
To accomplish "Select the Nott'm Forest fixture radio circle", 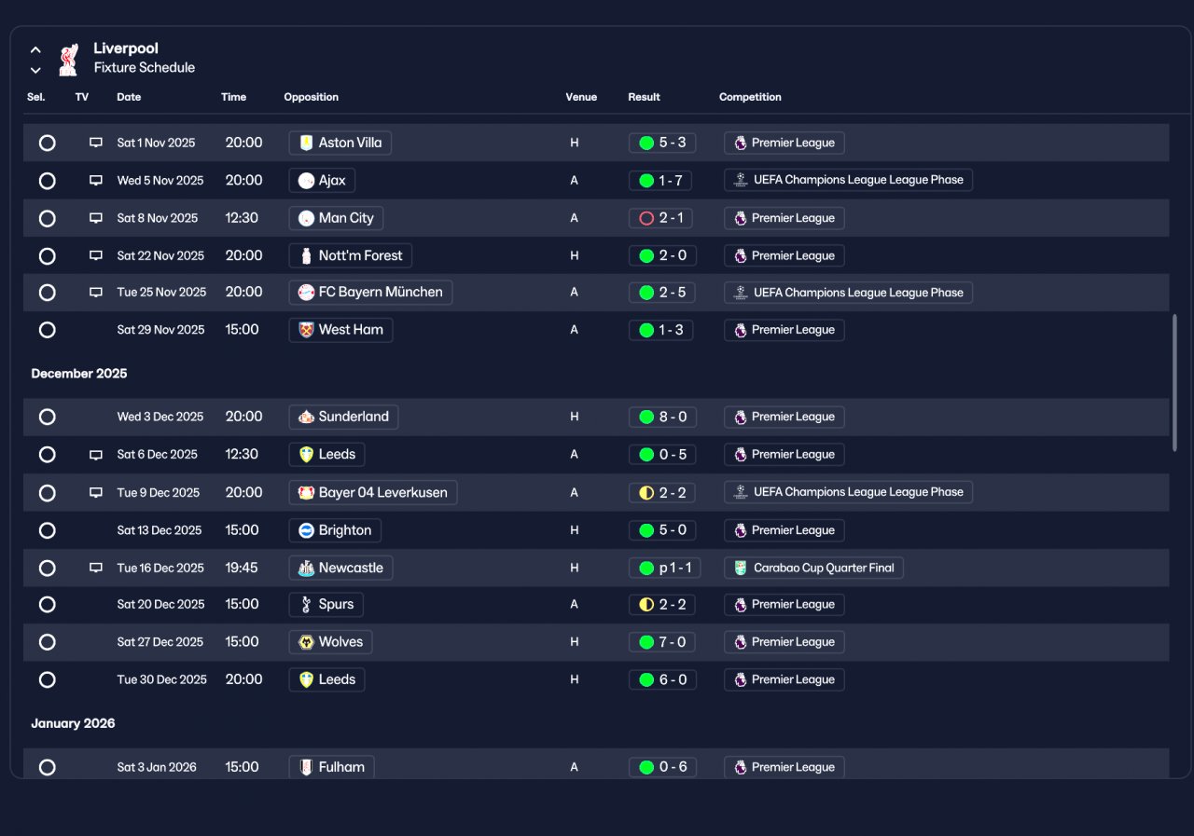I will (48, 255).
